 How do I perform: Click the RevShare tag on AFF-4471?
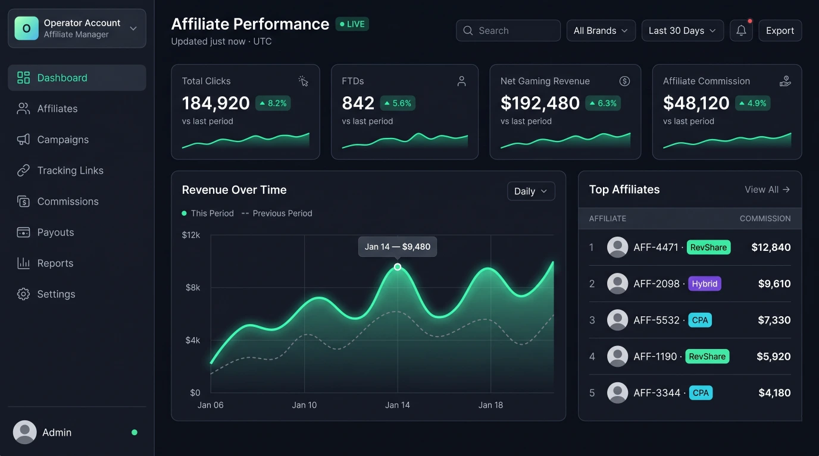point(708,247)
